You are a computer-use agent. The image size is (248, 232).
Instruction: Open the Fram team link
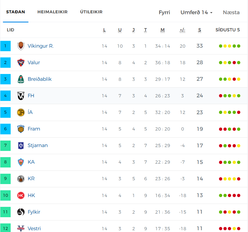click(34, 129)
